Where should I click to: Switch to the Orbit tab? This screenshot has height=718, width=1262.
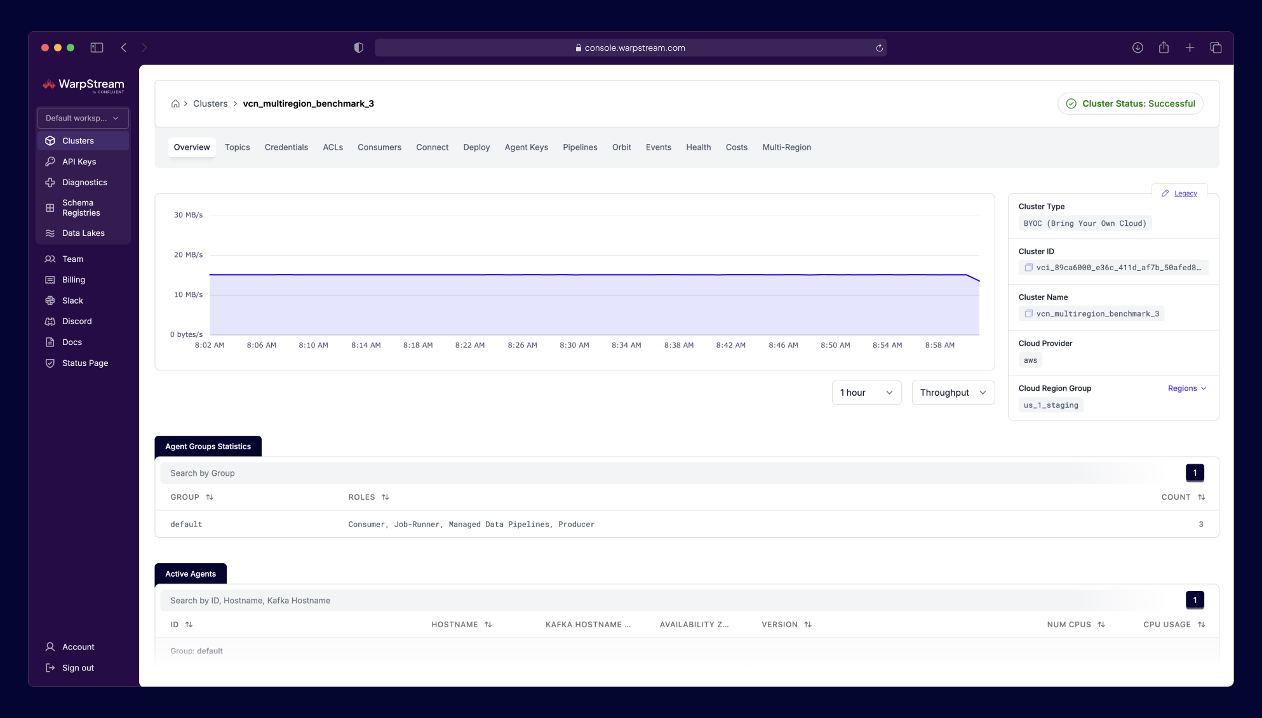point(622,147)
